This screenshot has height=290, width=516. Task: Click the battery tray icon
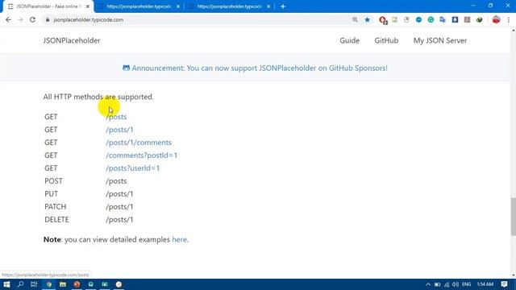pos(437,284)
